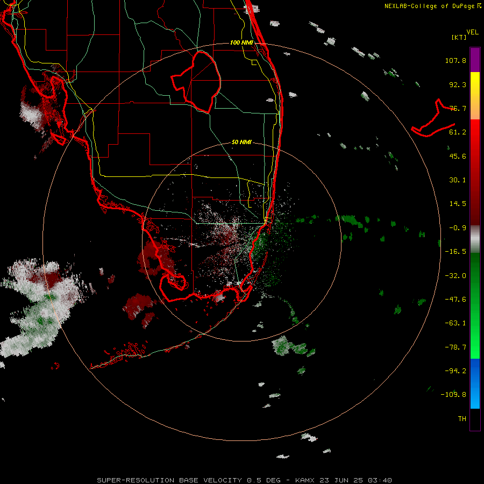Select the -63.1 velocity legend value

455,323
